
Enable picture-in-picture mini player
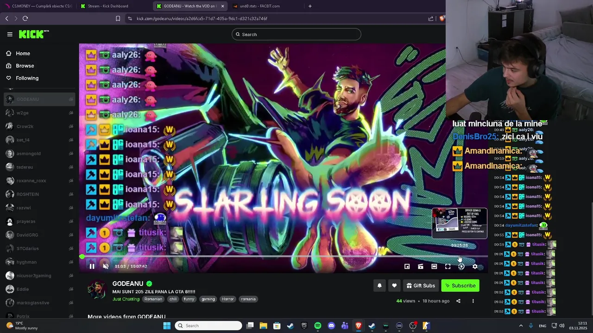tap(407, 266)
